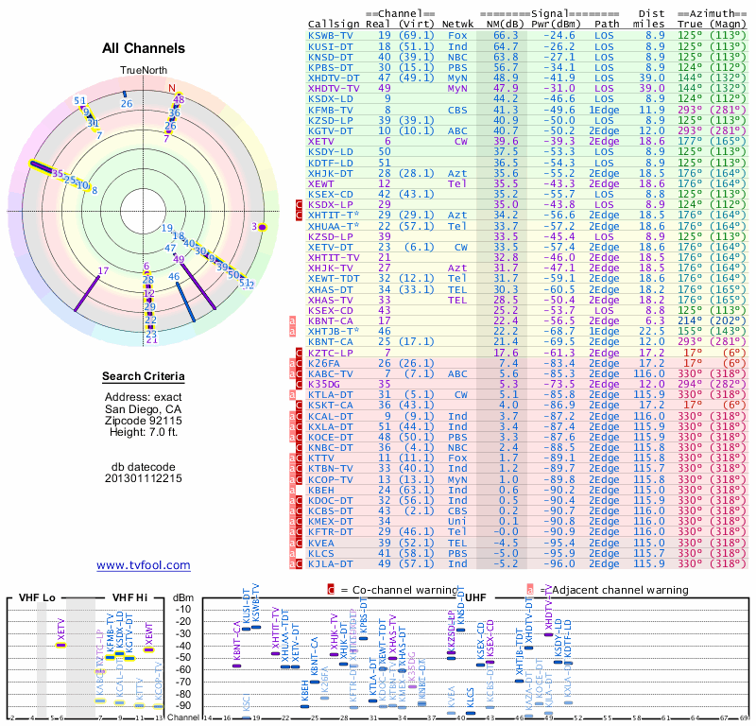Click the All Channels plot title

(144, 48)
